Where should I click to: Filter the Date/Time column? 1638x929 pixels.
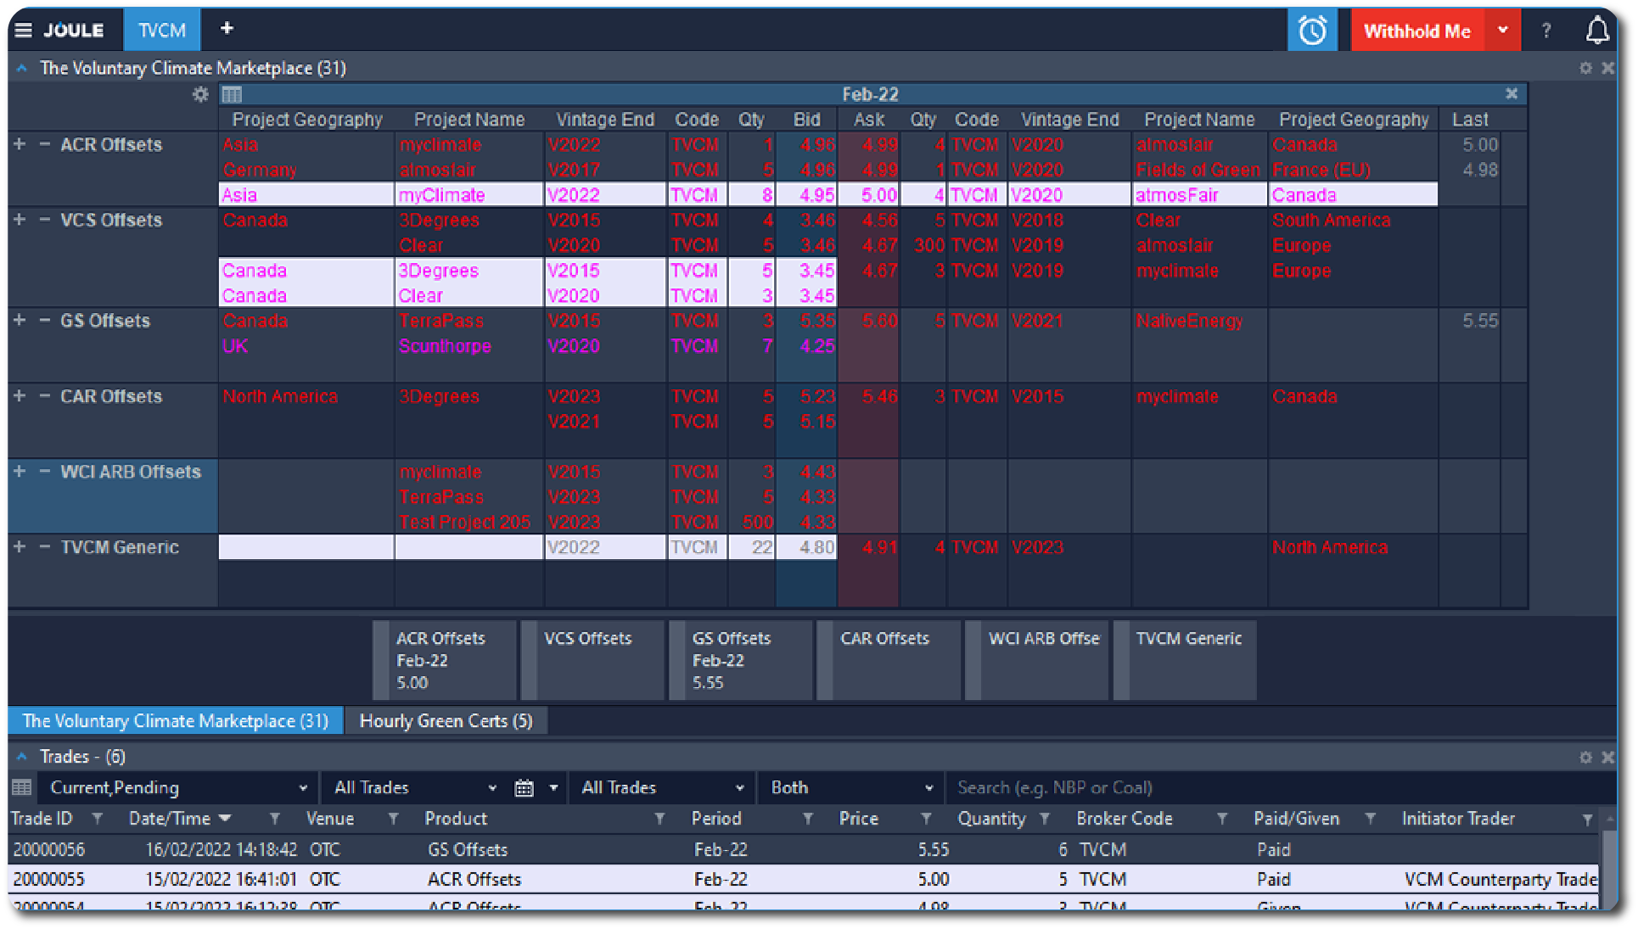coord(274,819)
